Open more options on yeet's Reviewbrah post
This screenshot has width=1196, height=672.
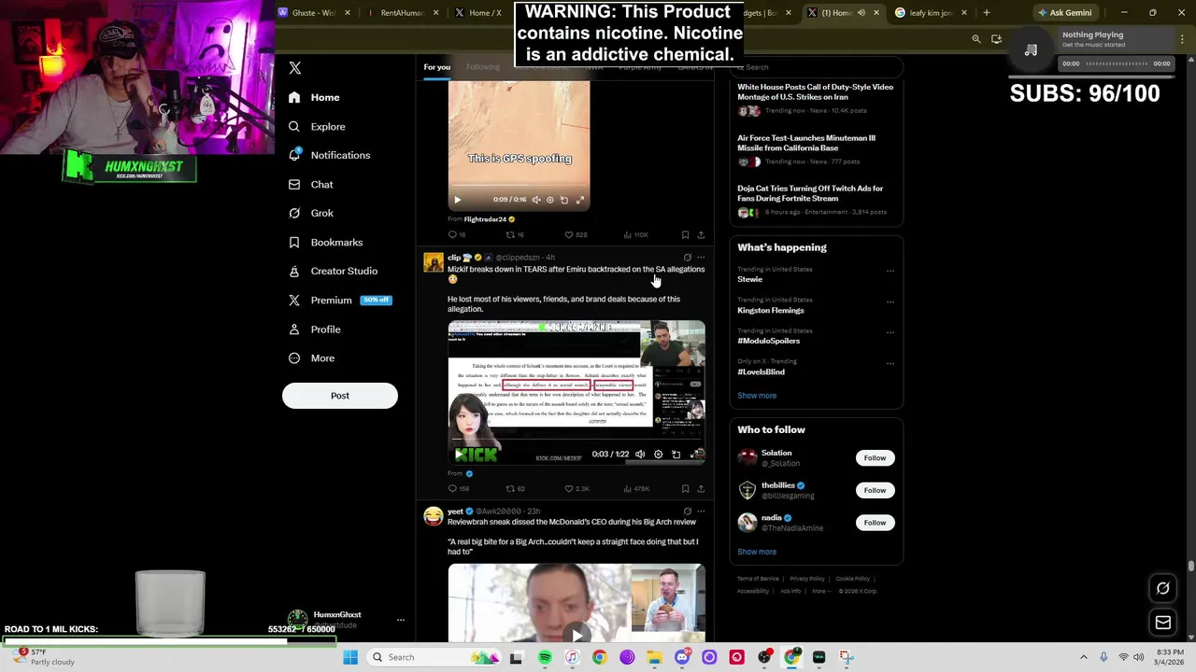(701, 511)
